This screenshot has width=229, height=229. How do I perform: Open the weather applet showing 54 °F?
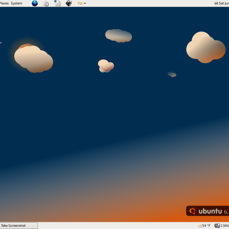click(204, 226)
